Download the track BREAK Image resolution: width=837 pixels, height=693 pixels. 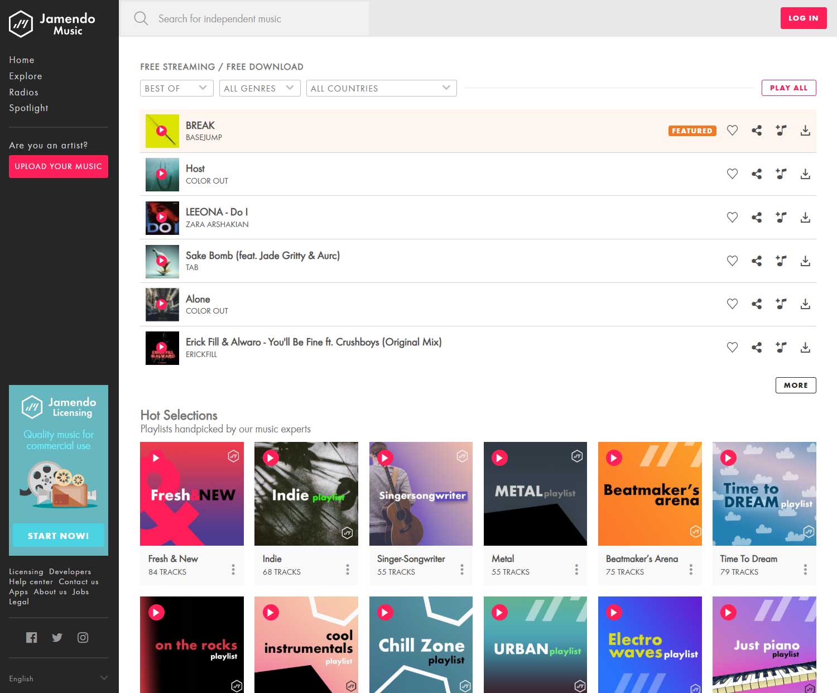(x=805, y=131)
